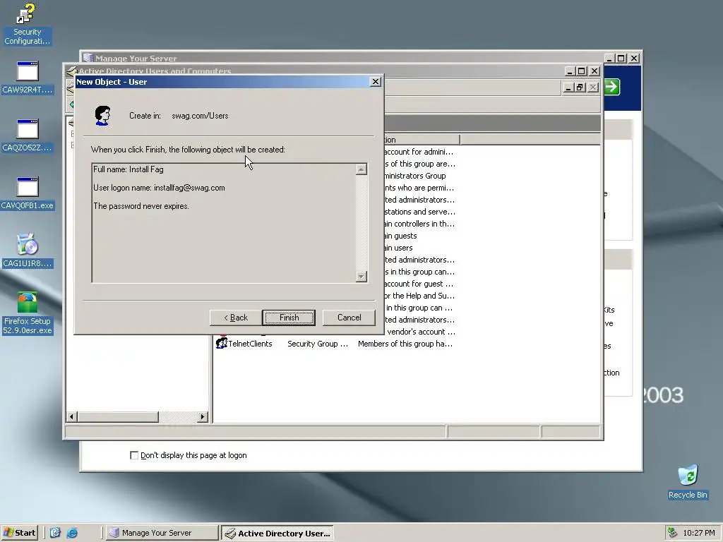The height and width of the screenshot is (542, 723).
Task: Close Active Directory Users and Computers window
Action: 594,71
